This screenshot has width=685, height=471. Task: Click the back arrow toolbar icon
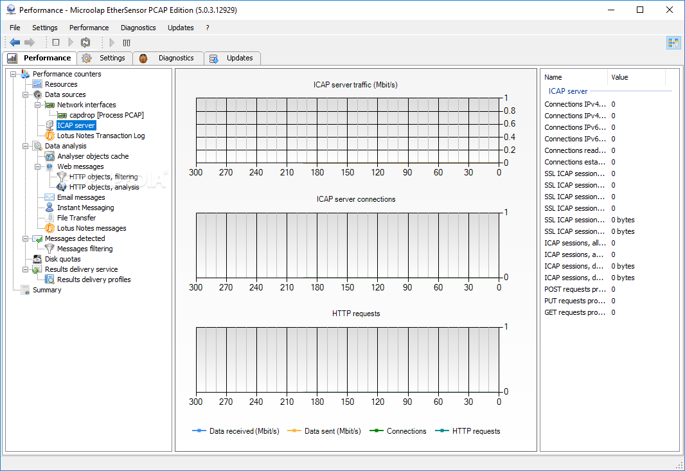tap(15, 42)
